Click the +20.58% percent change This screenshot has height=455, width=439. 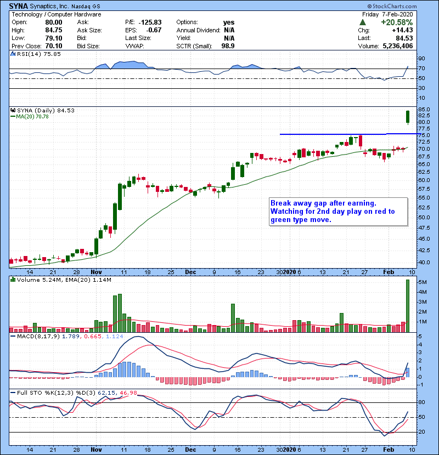(x=397, y=22)
